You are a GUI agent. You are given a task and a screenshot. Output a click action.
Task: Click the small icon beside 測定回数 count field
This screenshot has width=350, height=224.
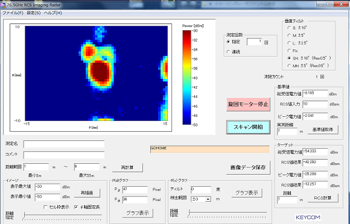tap(266, 42)
